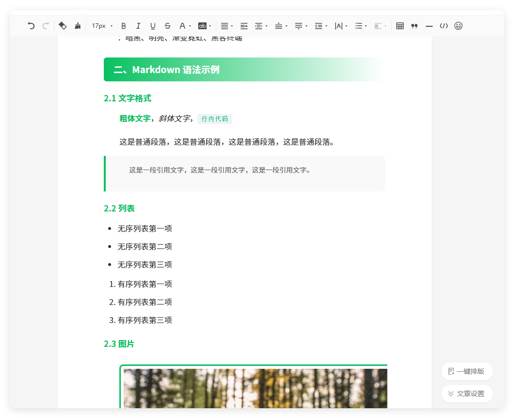Undo the last edit
The image size is (514, 418).
[31, 26]
